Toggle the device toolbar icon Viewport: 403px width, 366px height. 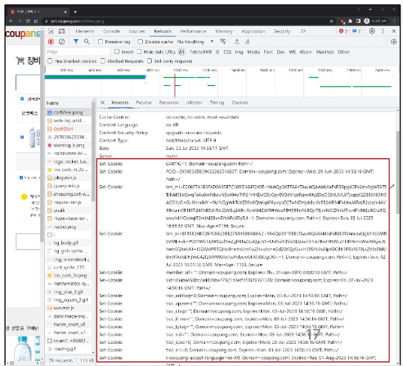point(62,31)
